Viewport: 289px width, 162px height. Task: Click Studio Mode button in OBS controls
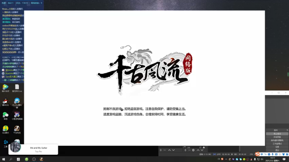277,144
